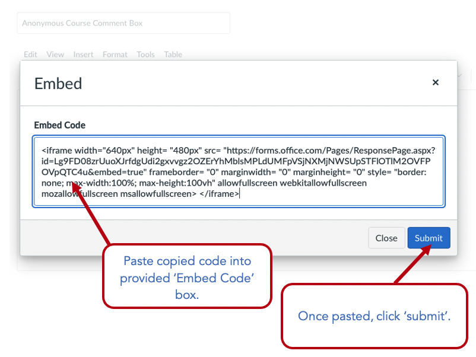Screen dimensions: 476x357
Task: Click the 'Embed Code' field label
Action: click(x=60, y=125)
